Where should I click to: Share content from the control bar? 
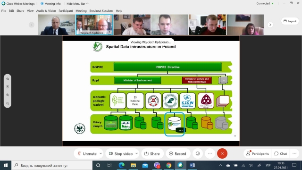(x=152, y=153)
